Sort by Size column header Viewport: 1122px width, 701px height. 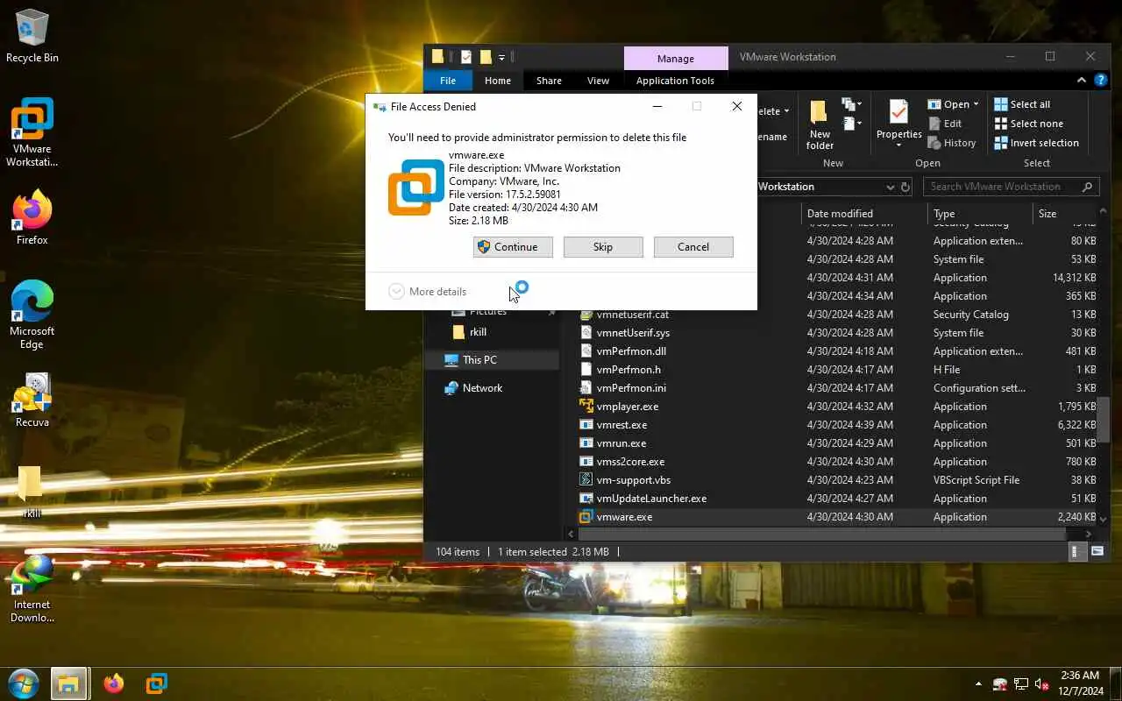click(1065, 214)
